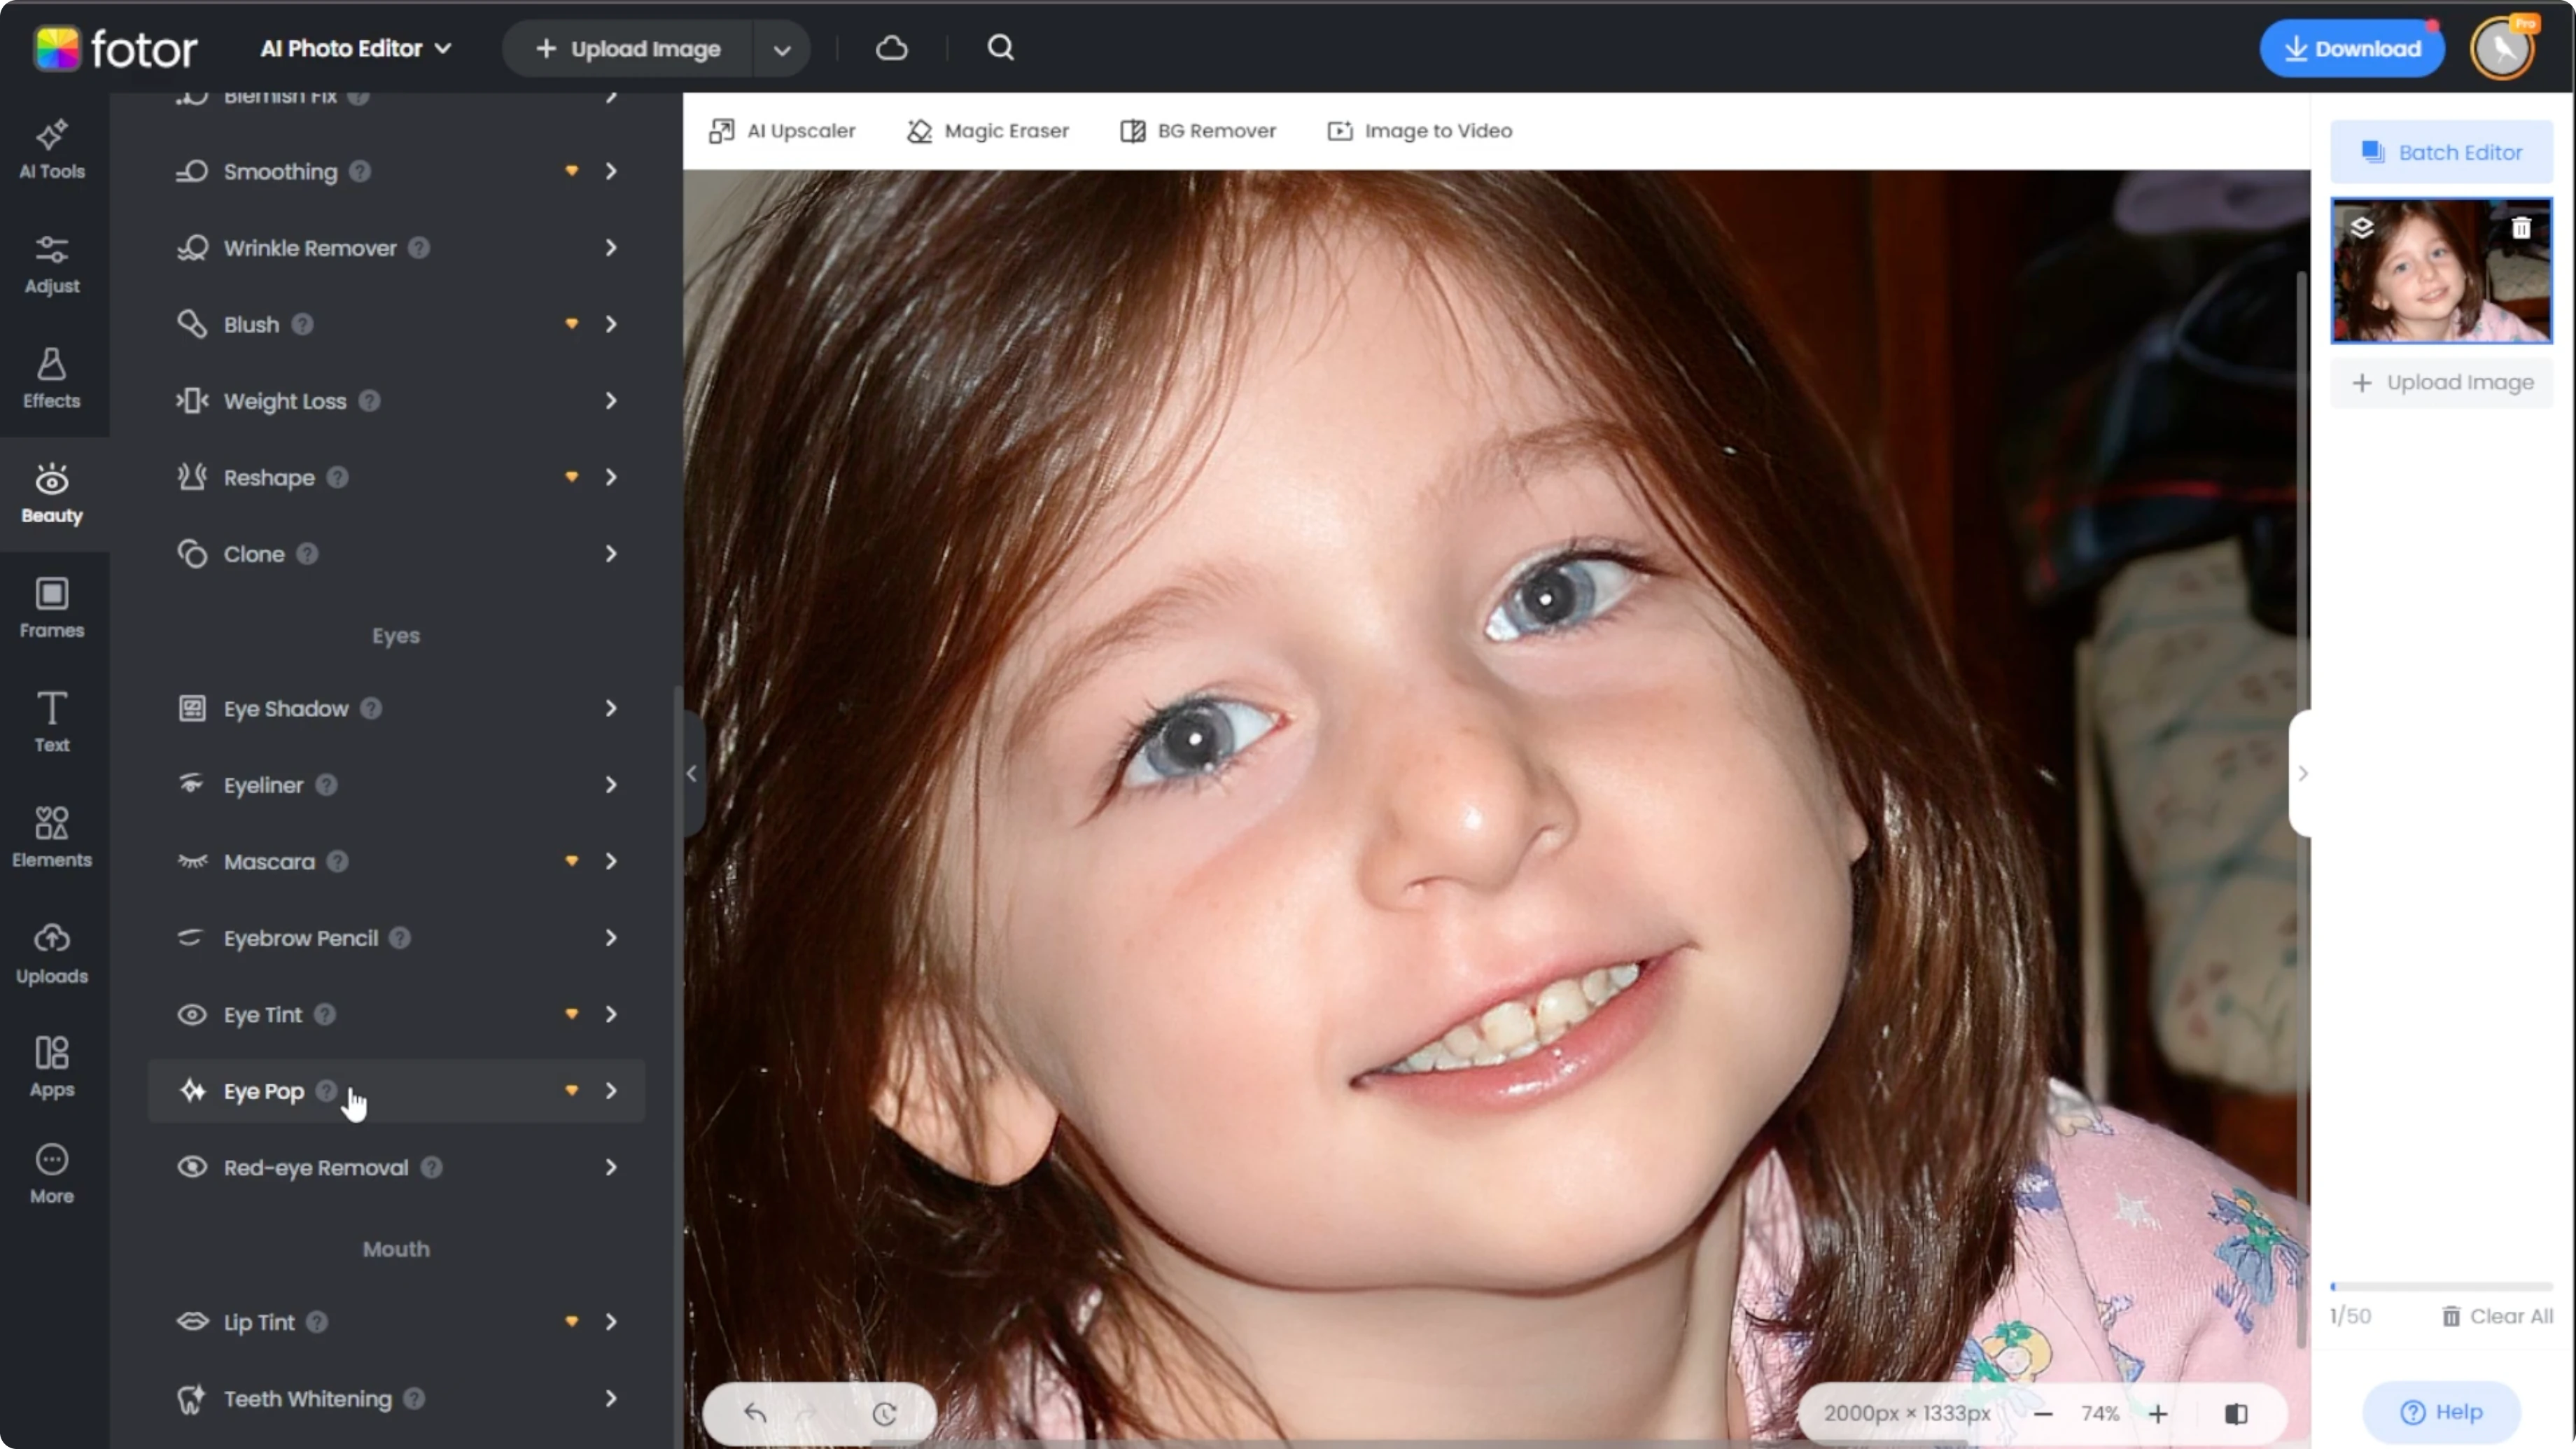This screenshot has width=2576, height=1449.
Task: Open the Frames sidebar panel
Action: [52, 608]
